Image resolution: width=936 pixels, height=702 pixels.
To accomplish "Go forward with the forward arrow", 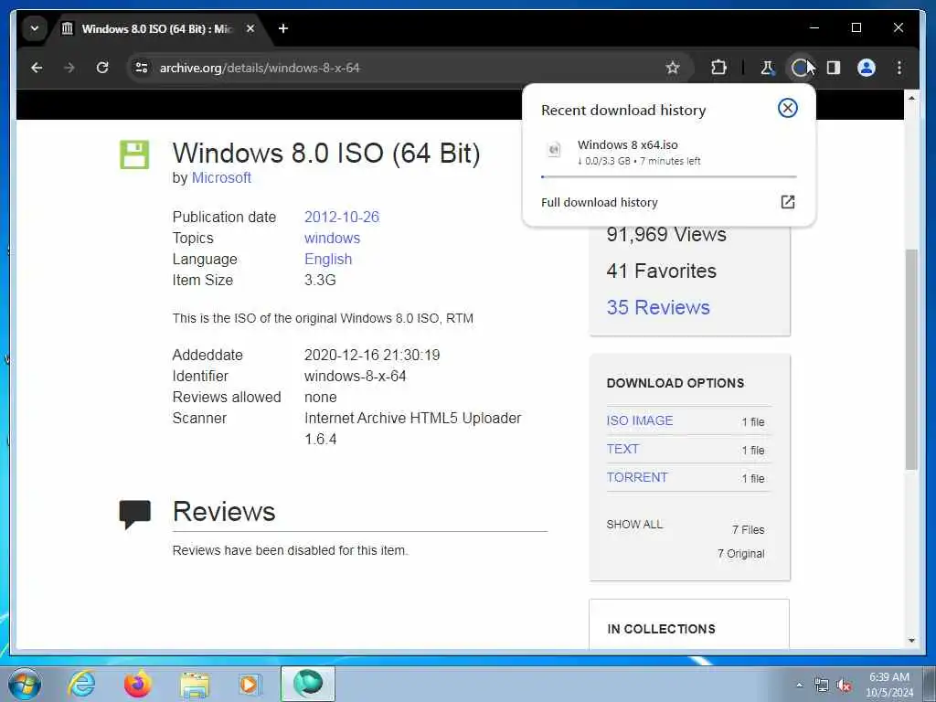I will coord(69,68).
